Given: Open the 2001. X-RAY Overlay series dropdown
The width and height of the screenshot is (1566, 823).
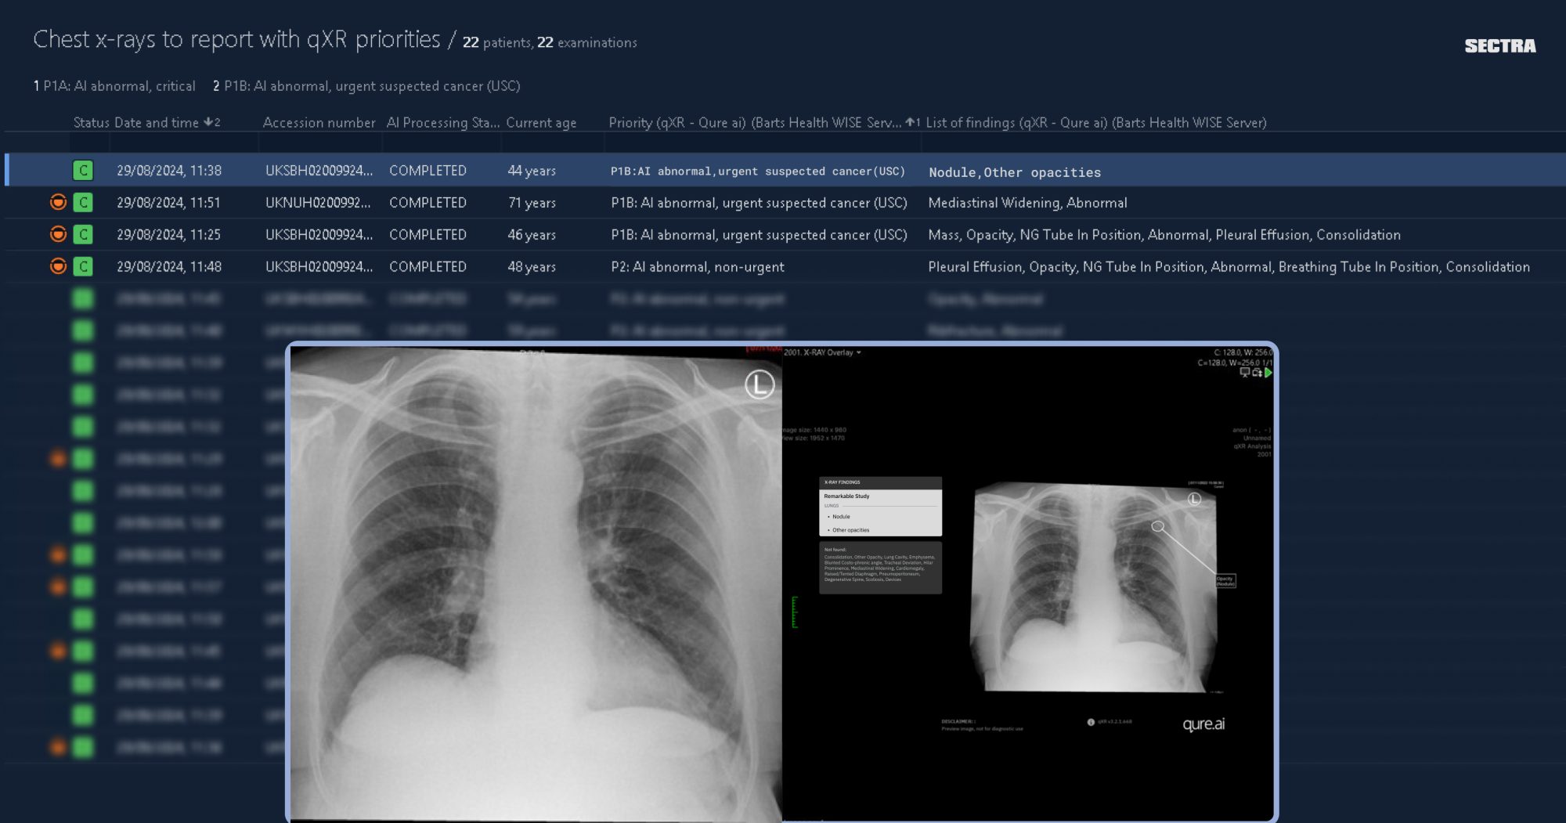Looking at the screenshot, I should click(x=822, y=352).
